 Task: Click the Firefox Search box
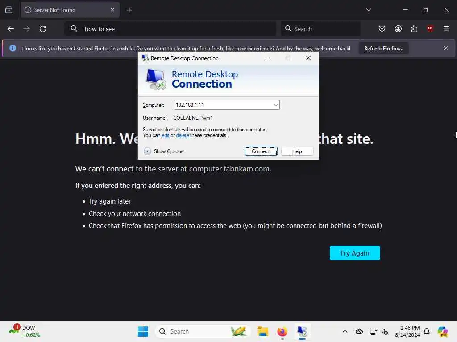[x=320, y=29]
